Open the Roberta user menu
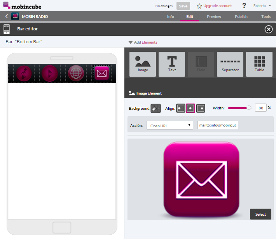The height and width of the screenshot is (239, 276). click(x=262, y=6)
